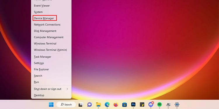This screenshot has width=219, height=109.
Task: Select Event Viewer menu entry
Action: pos(51,6)
